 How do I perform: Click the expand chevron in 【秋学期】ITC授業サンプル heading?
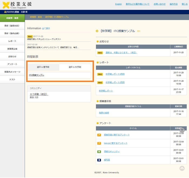pos(97,31)
